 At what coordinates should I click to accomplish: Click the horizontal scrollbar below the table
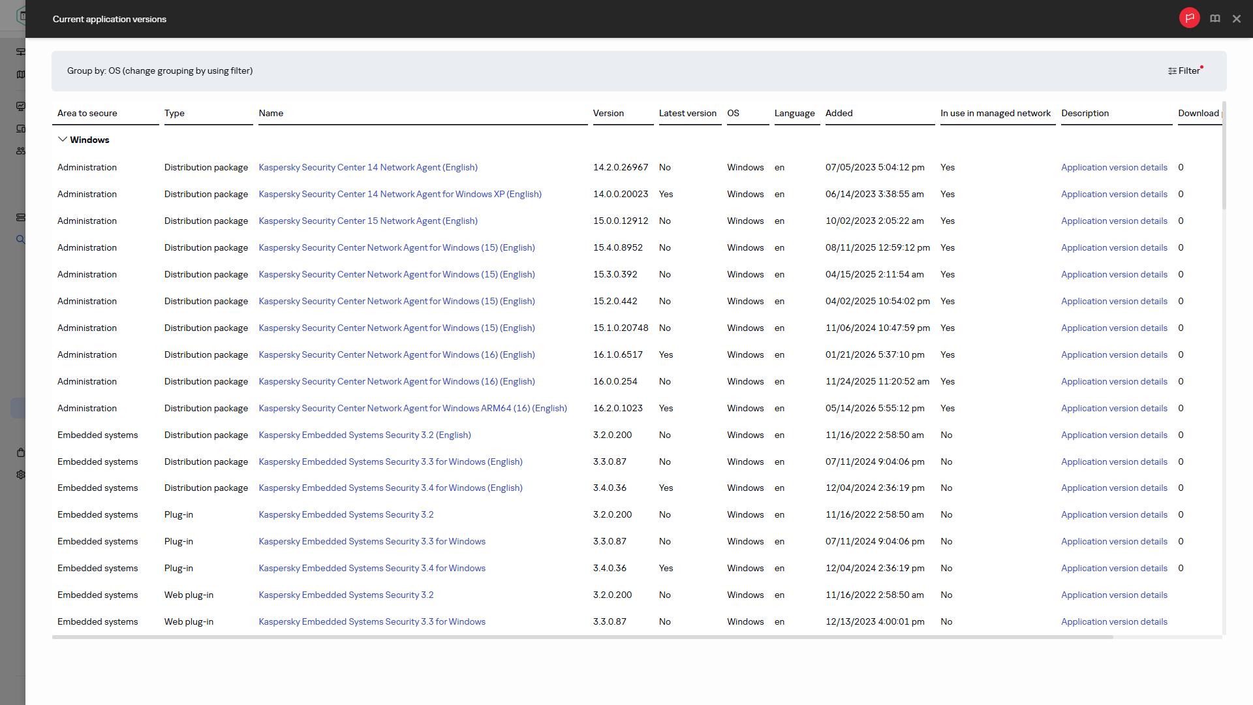coord(582,637)
